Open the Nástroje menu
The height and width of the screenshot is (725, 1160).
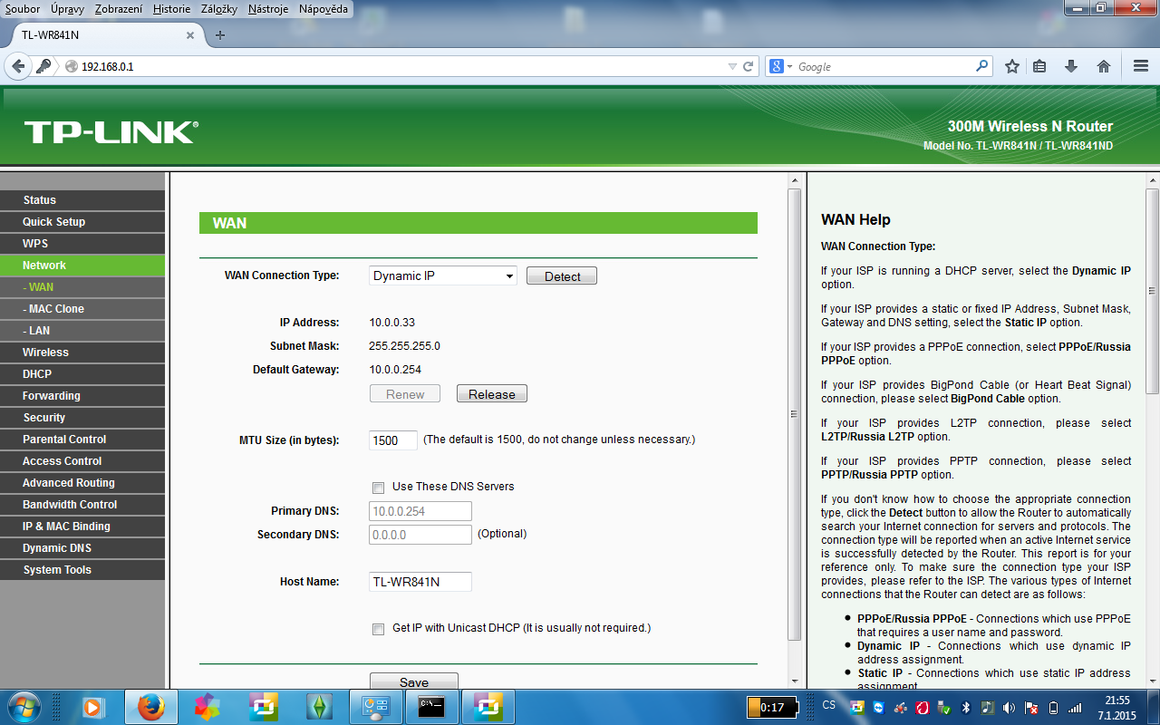269,8
